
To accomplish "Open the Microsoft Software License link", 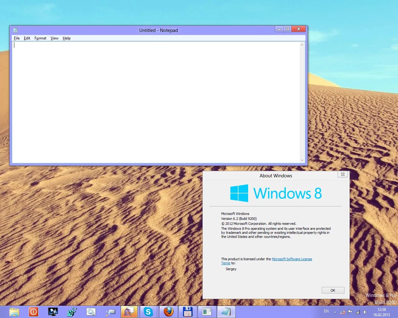I will (x=292, y=259).
